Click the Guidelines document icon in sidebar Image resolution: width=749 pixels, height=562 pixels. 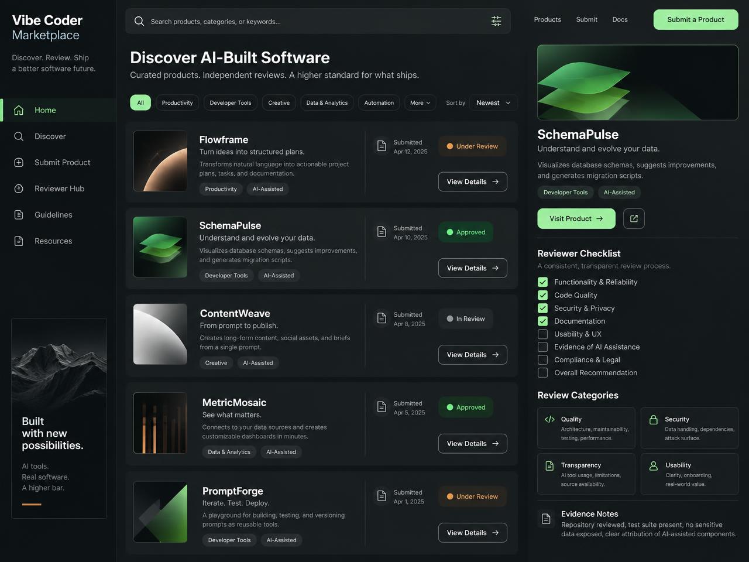(19, 215)
